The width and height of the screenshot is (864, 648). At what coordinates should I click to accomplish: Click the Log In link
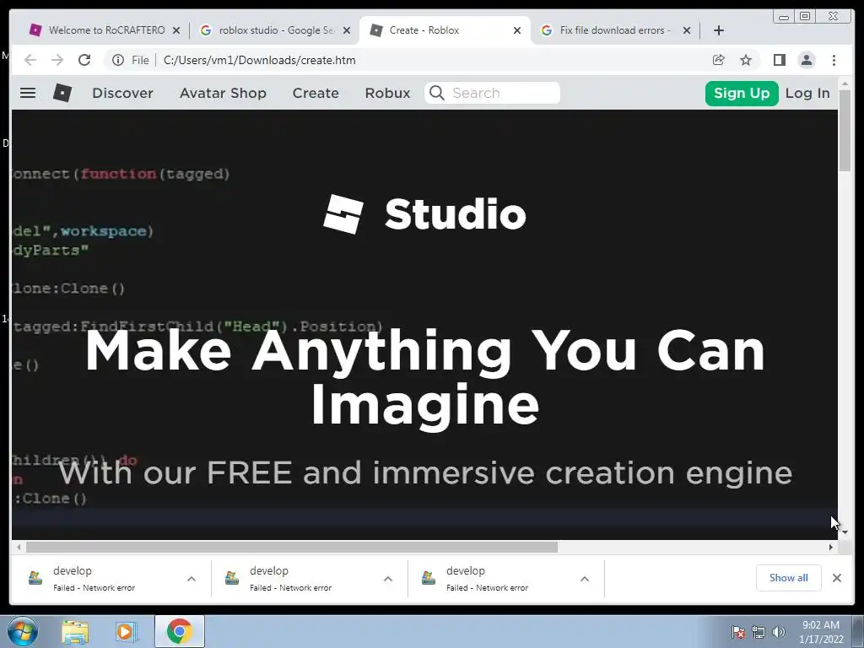(x=807, y=93)
